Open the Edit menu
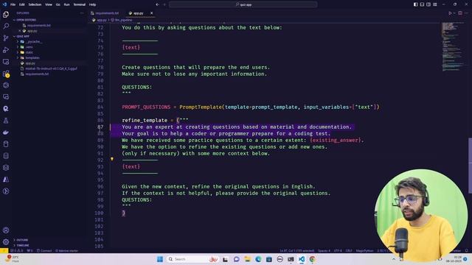 [22, 4]
